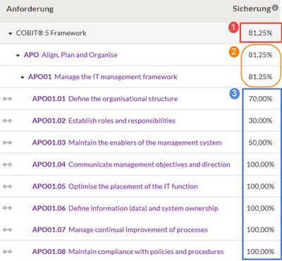Screen dimensions: 282x261
Task: Click link icon beside APO01.02 row
Action: coord(7,121)
